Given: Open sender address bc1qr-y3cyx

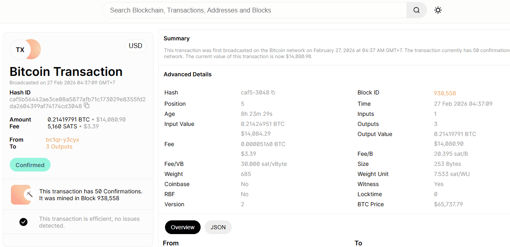Looking at the screenshot, I should tap(62, 140).
